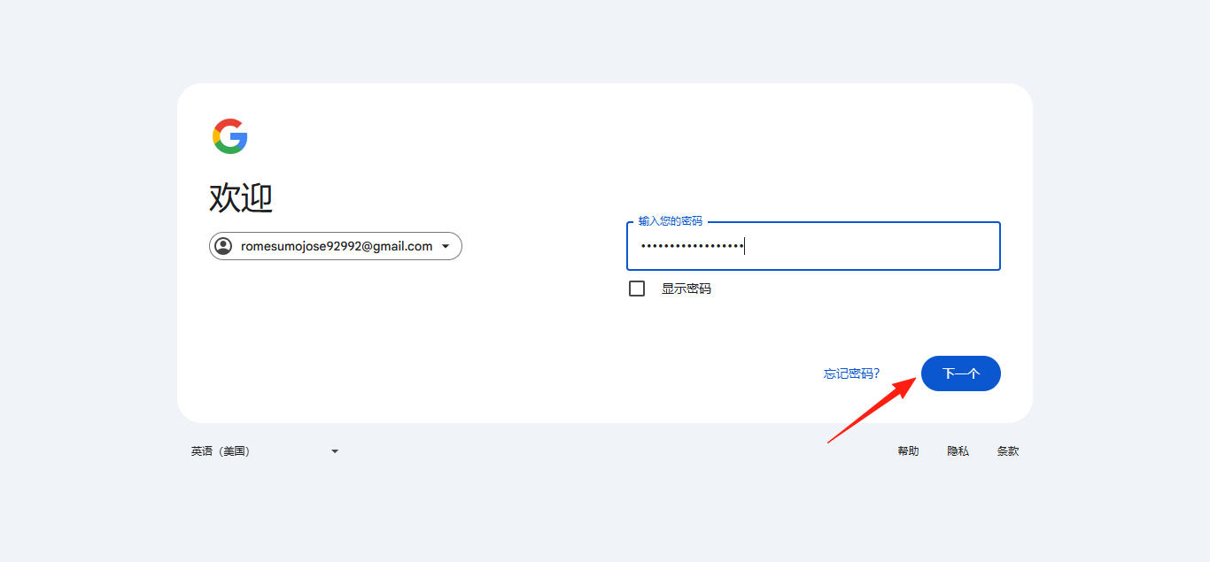Open the 帮助 link
The image size is (1210, 562).
908,450
